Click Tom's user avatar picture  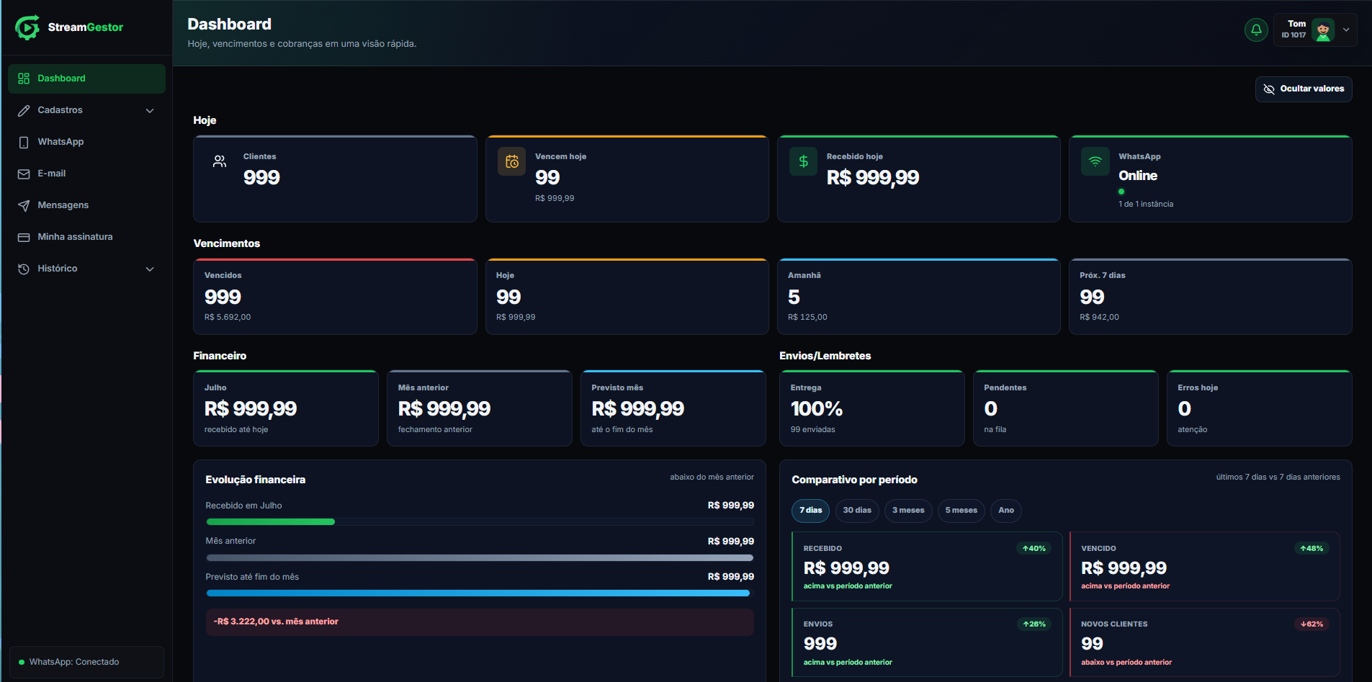pyautogui.click(x=1323, y=30)
